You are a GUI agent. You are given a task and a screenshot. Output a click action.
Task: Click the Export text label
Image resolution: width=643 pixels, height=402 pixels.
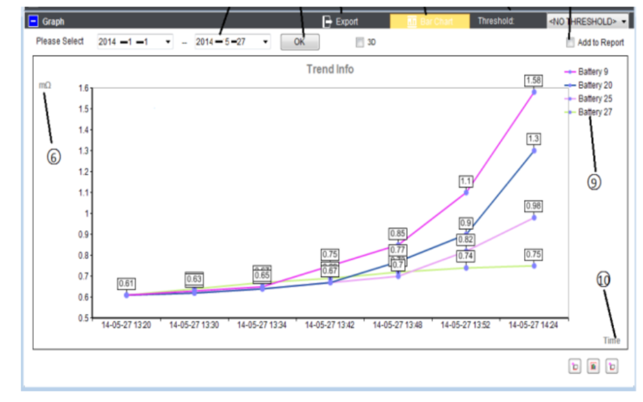(347, 22)
